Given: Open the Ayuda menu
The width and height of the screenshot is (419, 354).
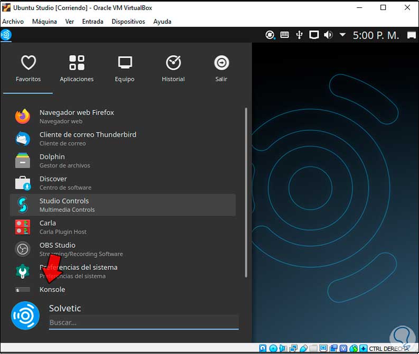Looking at the screenshot, I should click(162, 22).
